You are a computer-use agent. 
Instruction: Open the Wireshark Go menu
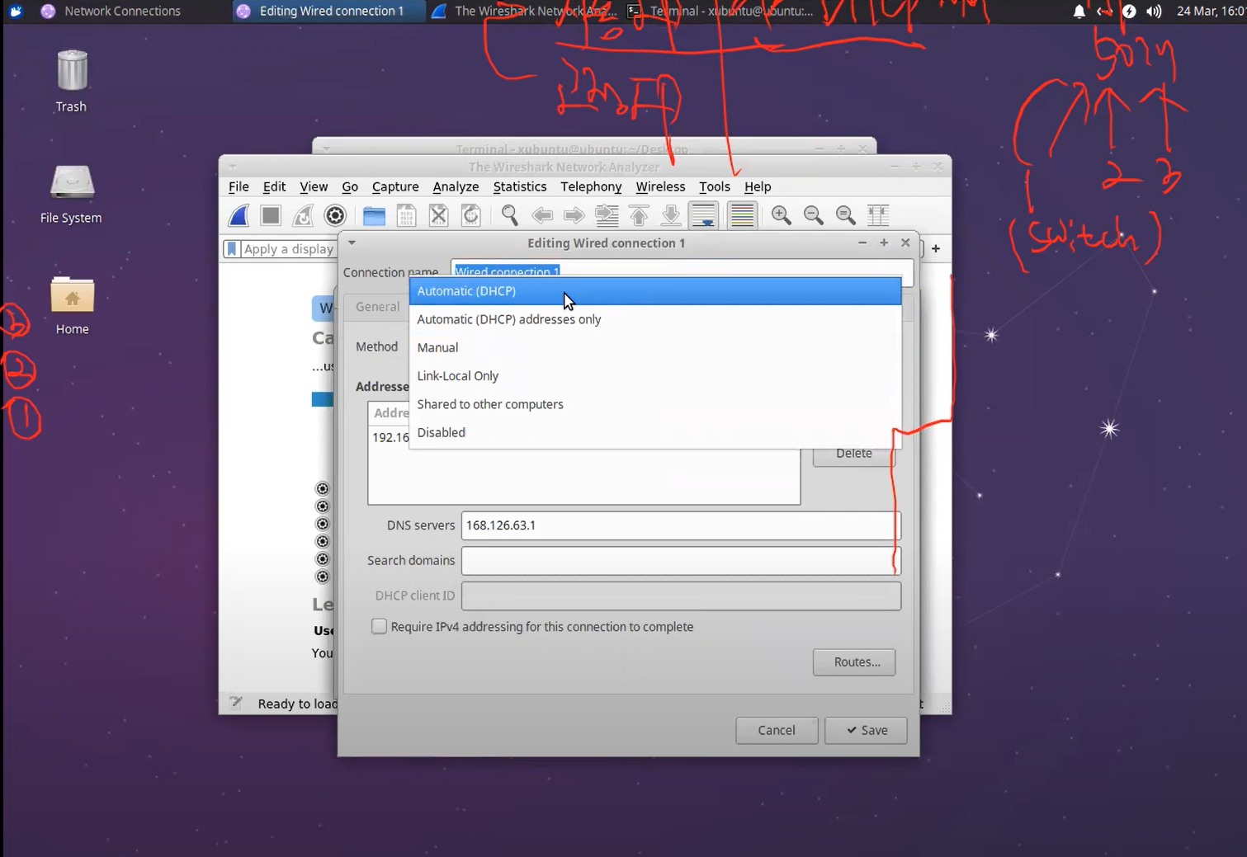(350, 186)
